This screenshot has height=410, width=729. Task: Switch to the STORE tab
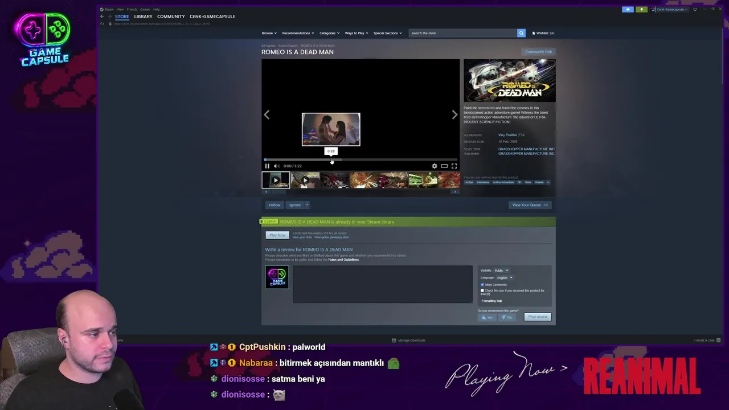click(122, 17)
